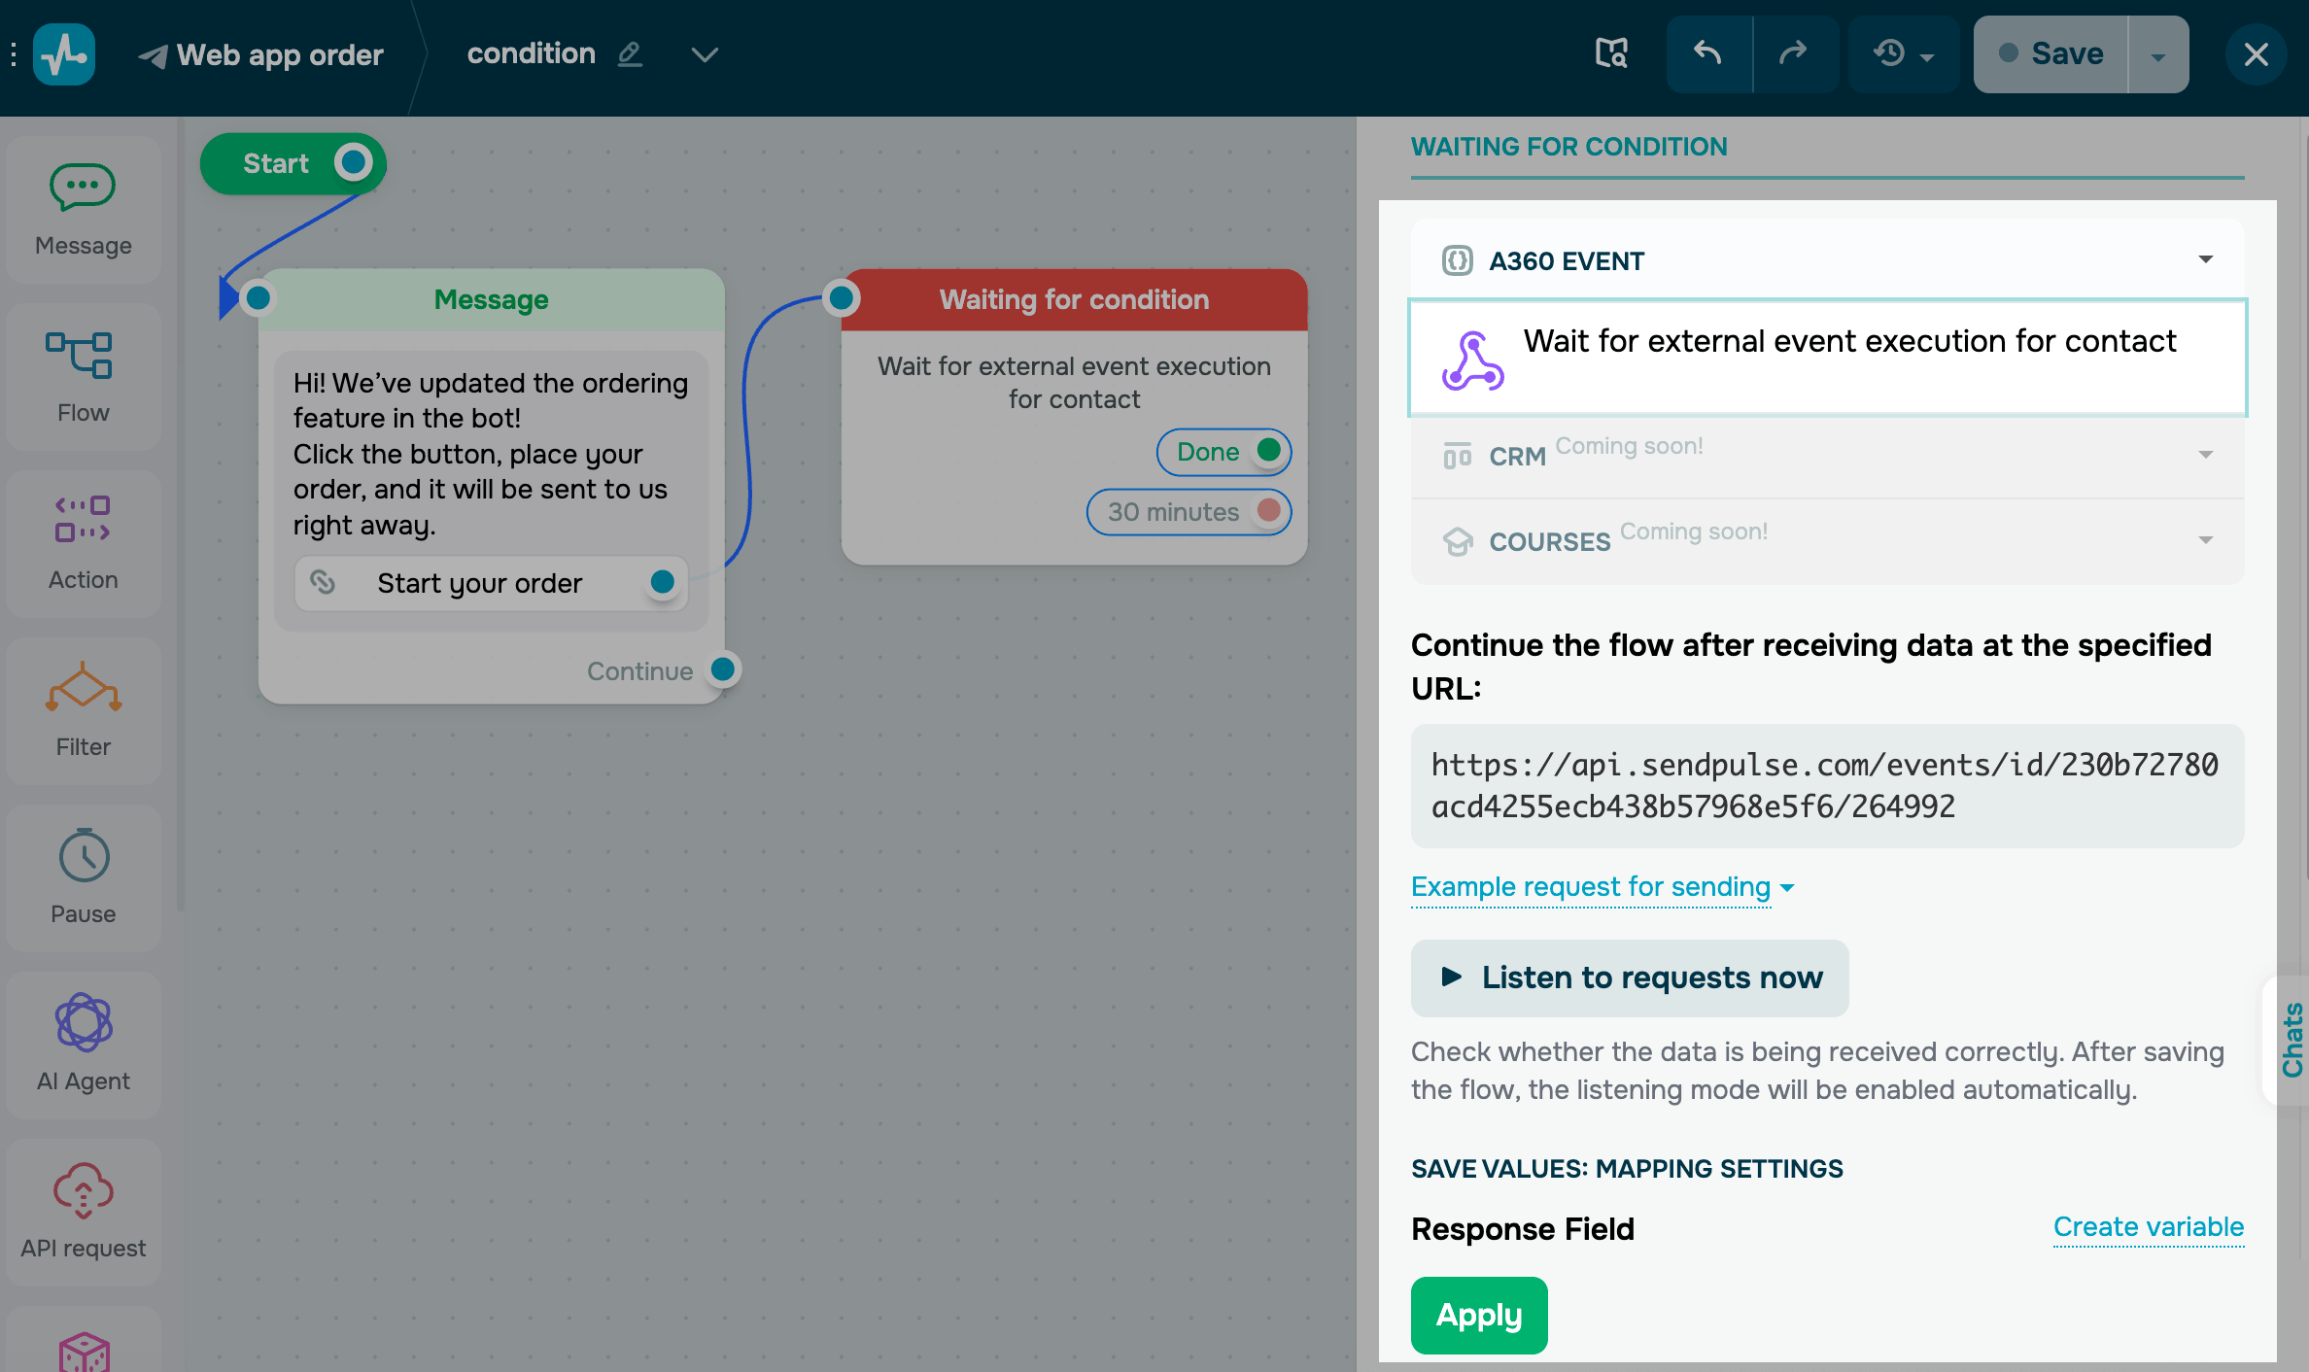Screen dimensions: 2309x1372
Task: Click the Continue output connector dot
Action: coord(722,669)
